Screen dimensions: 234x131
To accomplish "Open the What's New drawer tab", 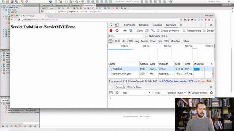I will (134, 87).
